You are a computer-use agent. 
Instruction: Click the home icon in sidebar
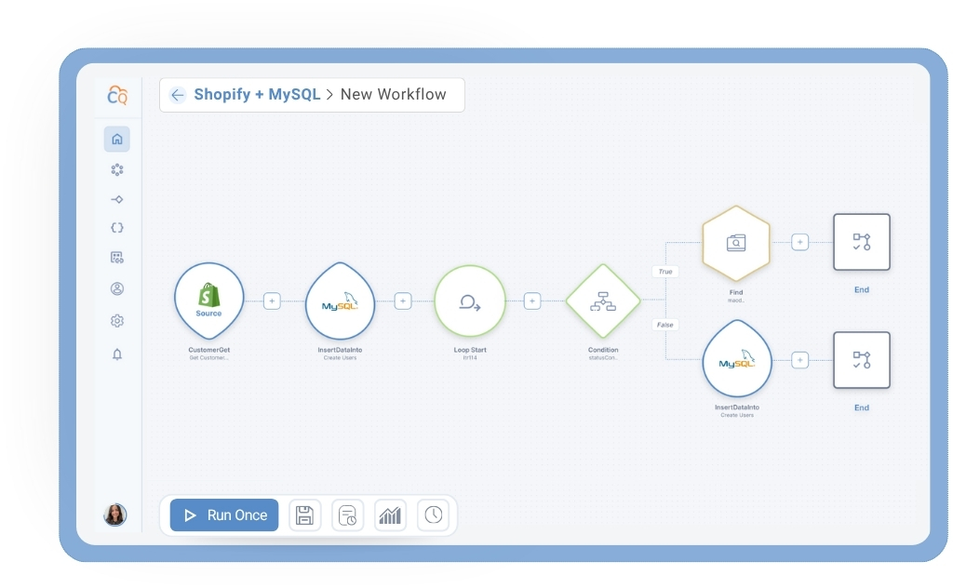pos(117,140)
